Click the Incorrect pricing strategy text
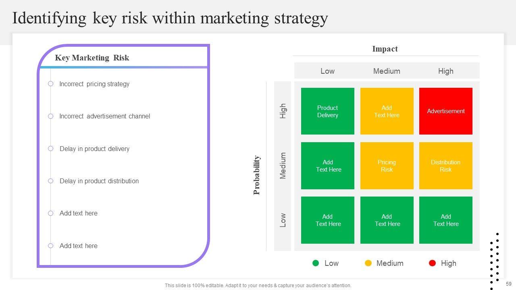516x290 pixels. coord(94,84)
